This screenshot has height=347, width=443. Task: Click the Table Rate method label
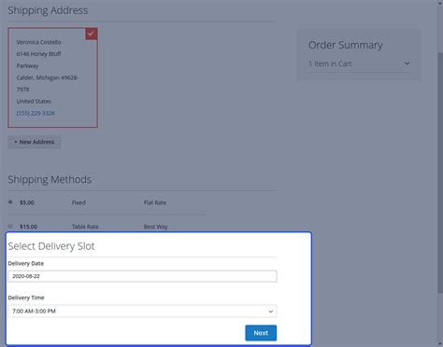point(85,227)
